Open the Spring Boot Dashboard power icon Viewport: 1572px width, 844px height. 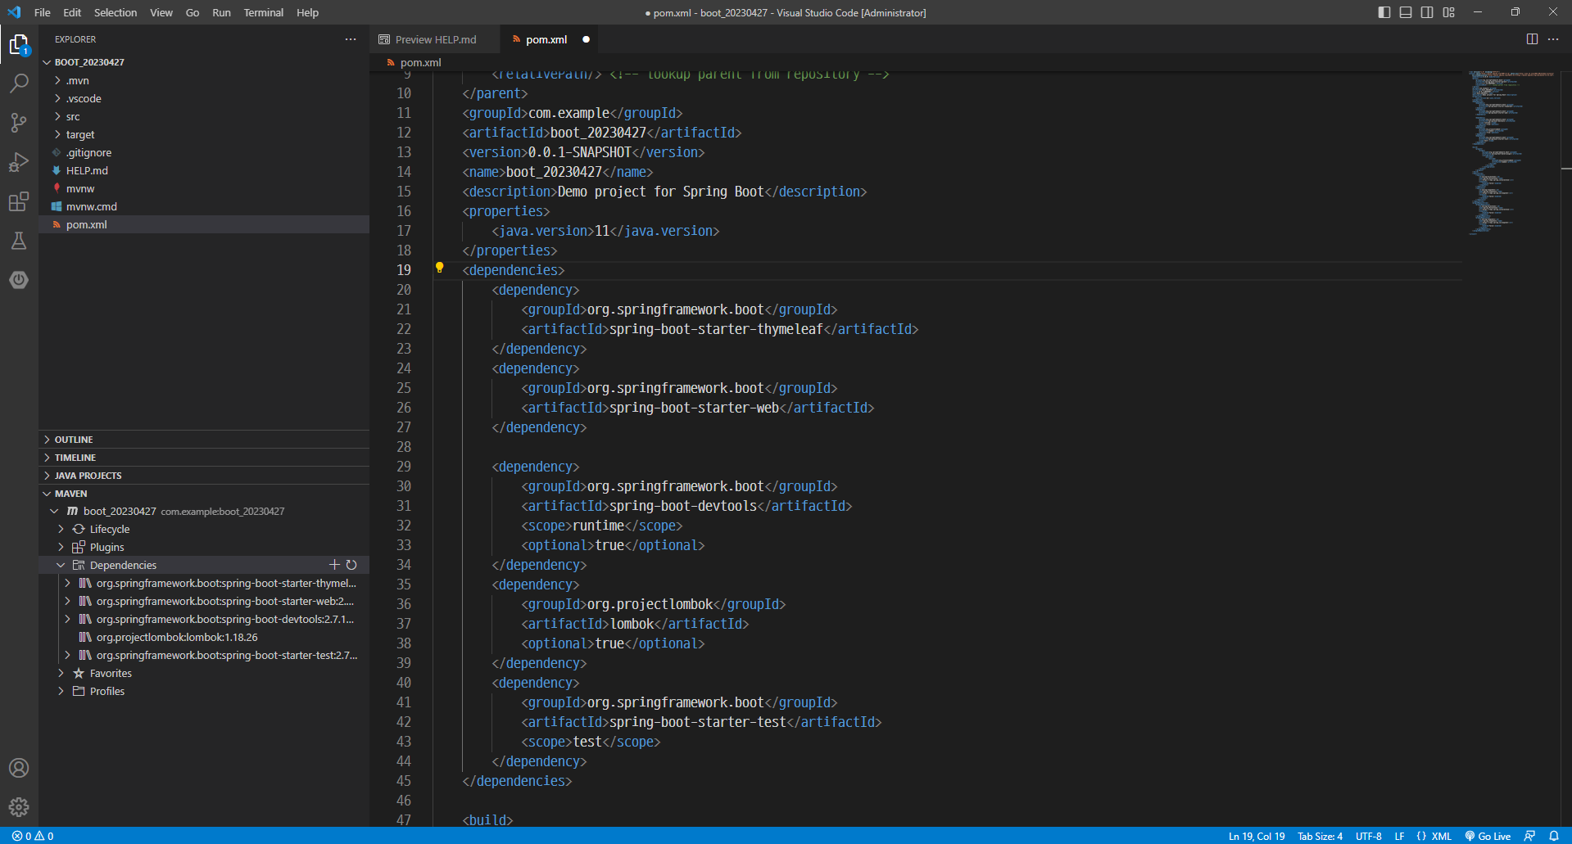pos(19,280)
